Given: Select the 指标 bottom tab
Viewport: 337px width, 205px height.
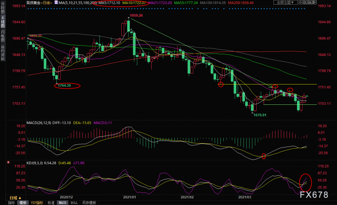Looking at the screenshot, I should (x=11, y=202).
